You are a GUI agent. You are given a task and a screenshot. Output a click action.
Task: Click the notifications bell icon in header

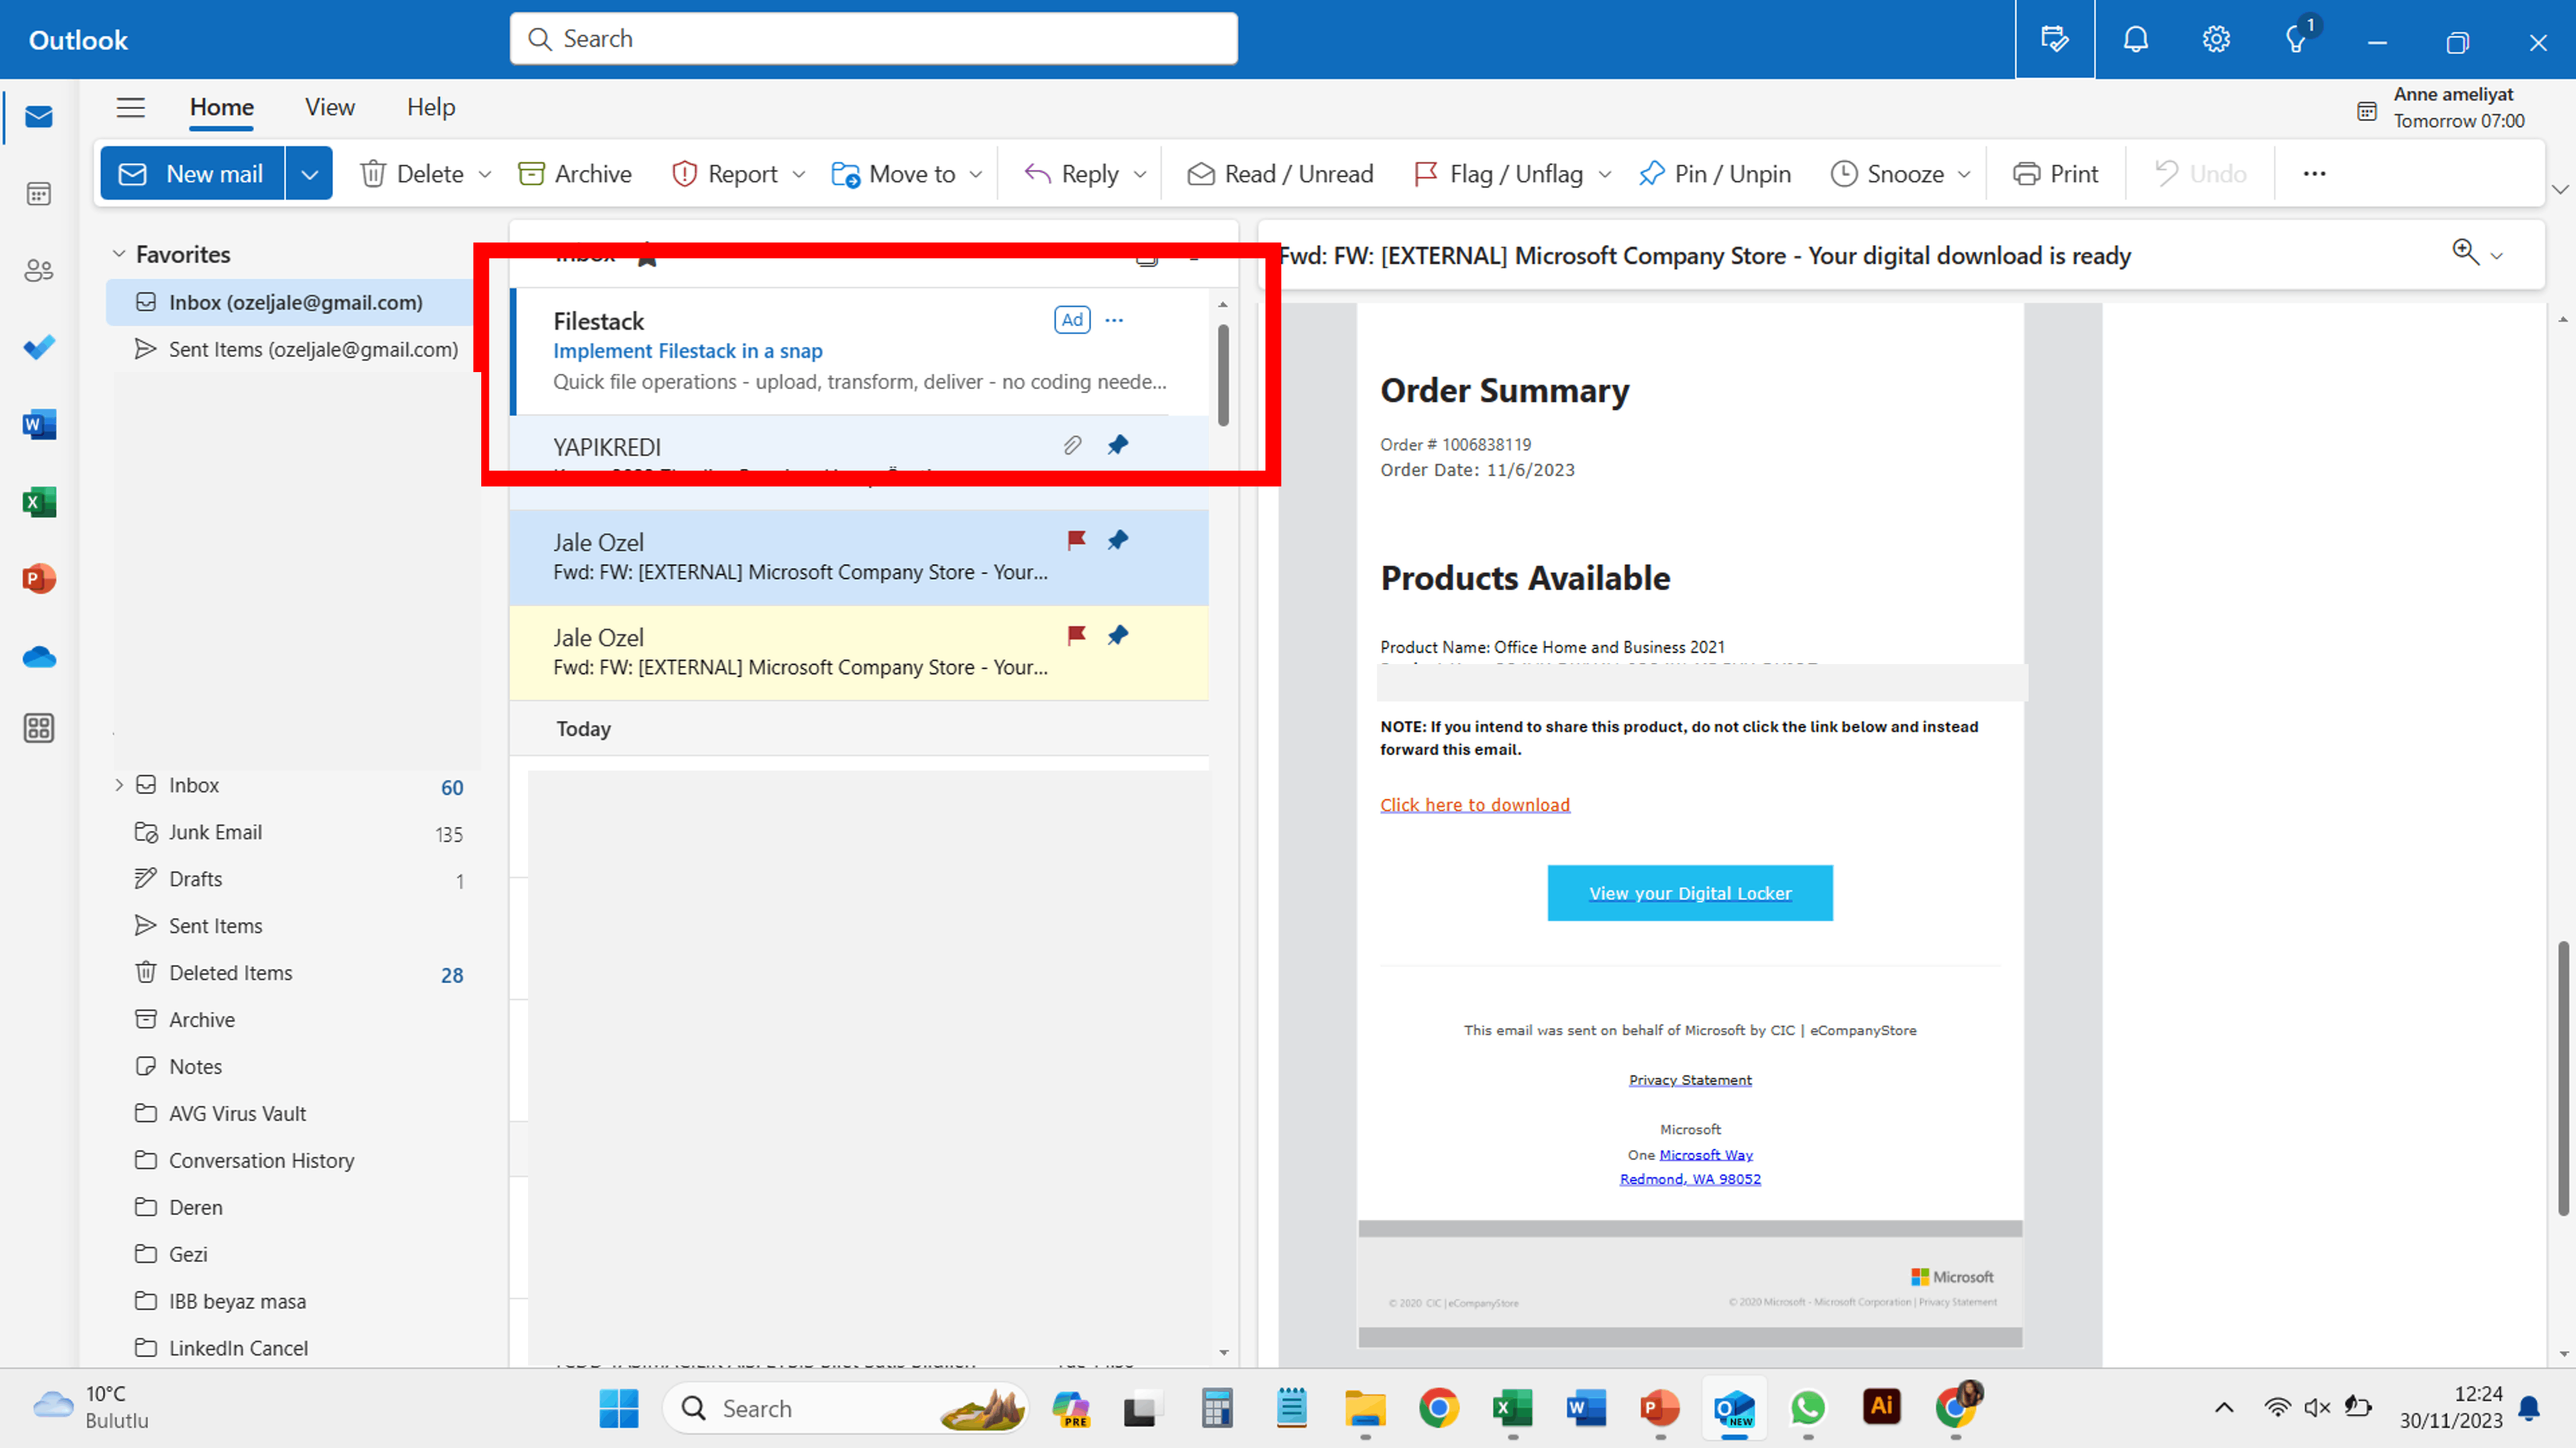(2135, 40)
